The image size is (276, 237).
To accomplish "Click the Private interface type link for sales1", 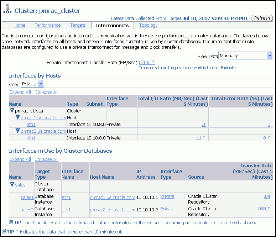I will [x=167, y=196].
